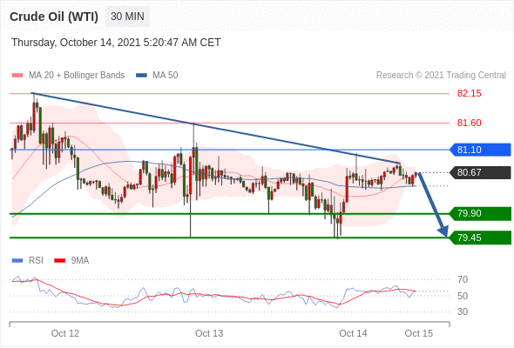Click the 80.67 current price tag
Viewport: 514px width, 348px height.
(x=480, y=172)
